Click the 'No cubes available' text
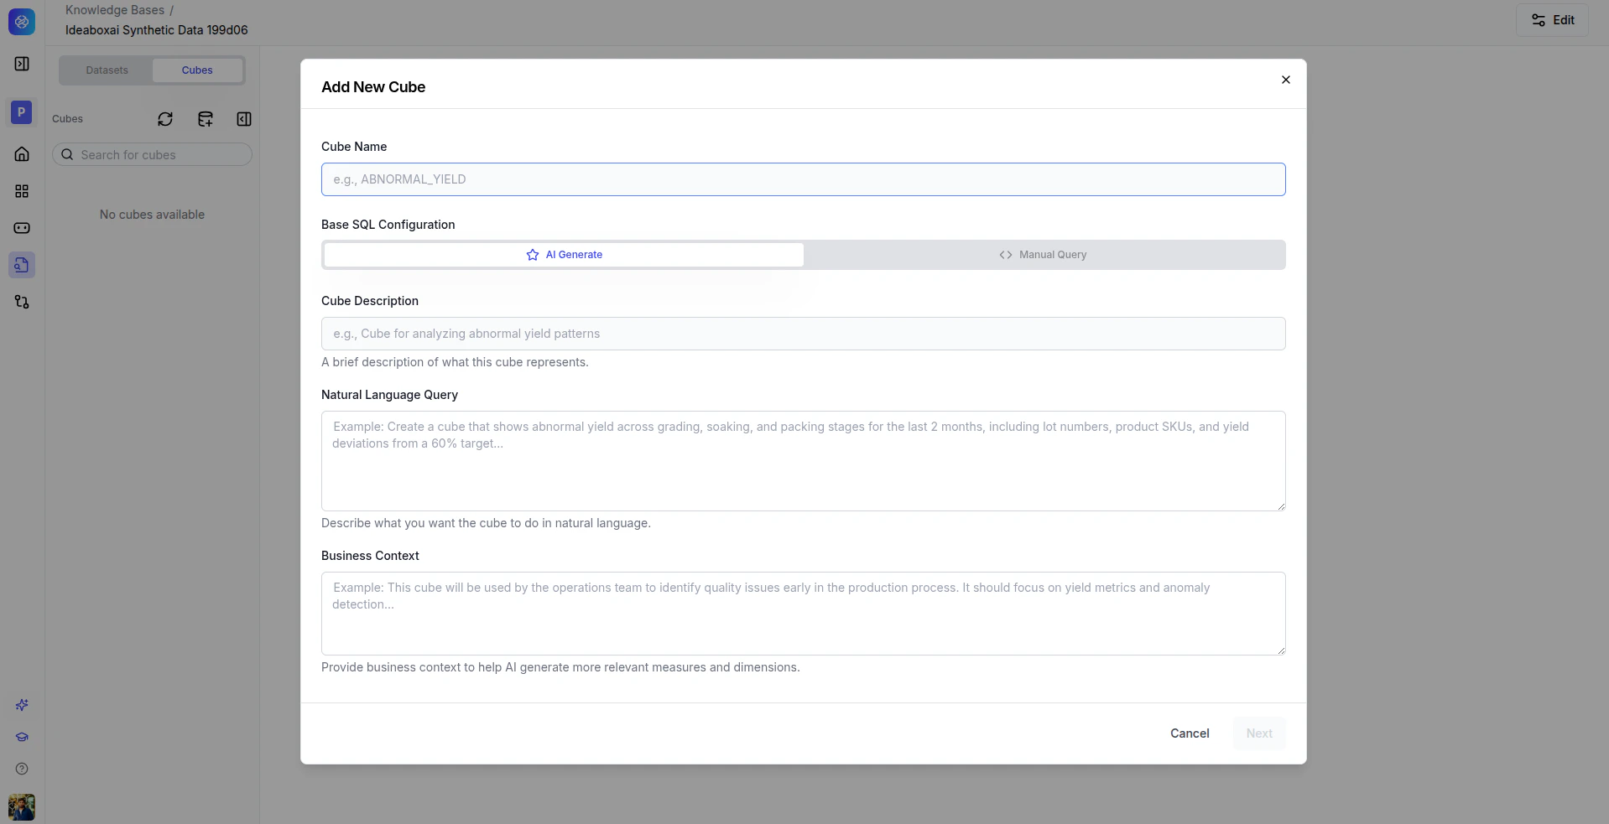The height and width of the screenshot is (824, 1609). tap(152, 215)
